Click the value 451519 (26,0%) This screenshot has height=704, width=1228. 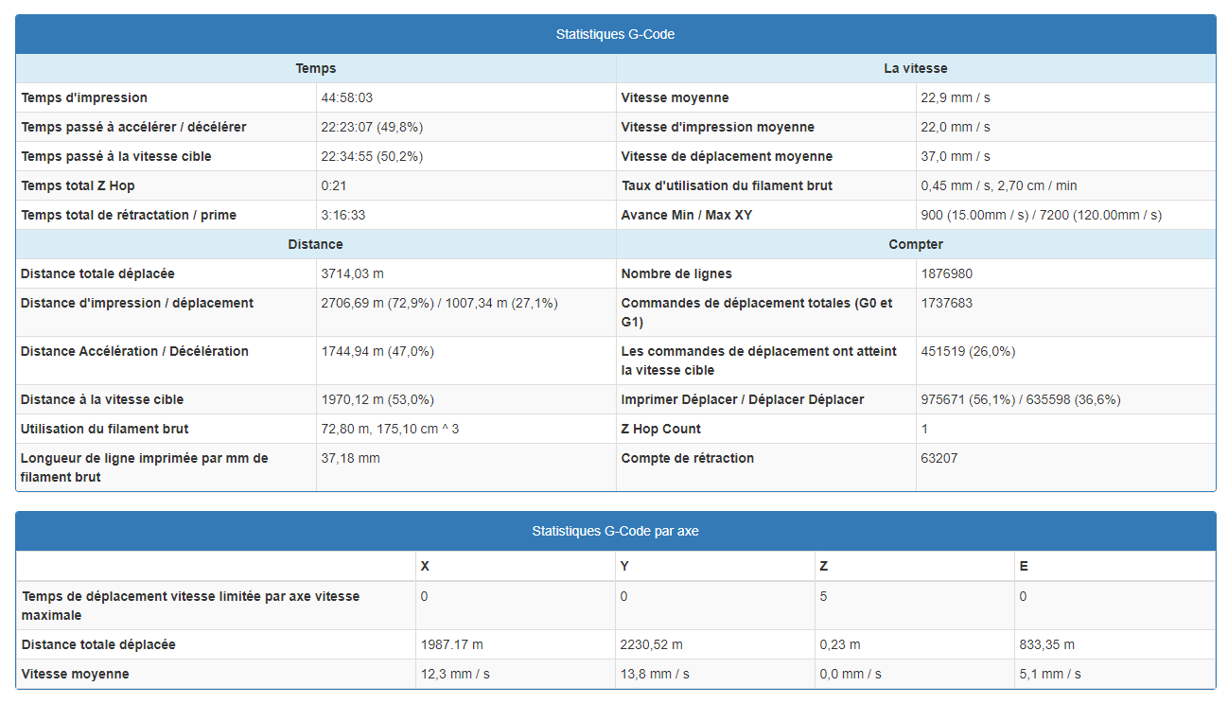pos(968,351)
